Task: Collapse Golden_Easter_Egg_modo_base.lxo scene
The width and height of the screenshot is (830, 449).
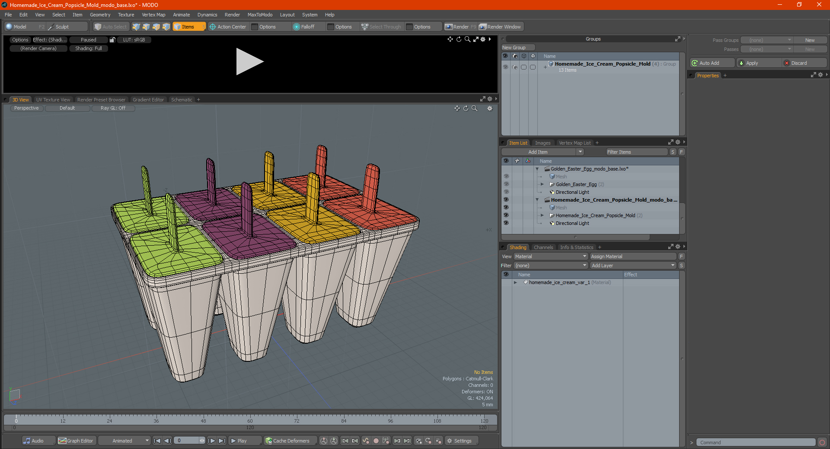Action: 537,169
